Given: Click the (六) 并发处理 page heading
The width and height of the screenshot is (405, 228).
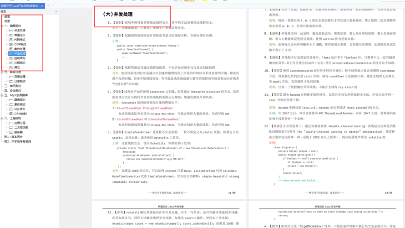Looking at the screenshot, I should click(118, 14).
